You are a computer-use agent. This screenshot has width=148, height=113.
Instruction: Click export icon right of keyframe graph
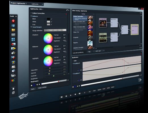pyautogui.click(x=140, y=80)
